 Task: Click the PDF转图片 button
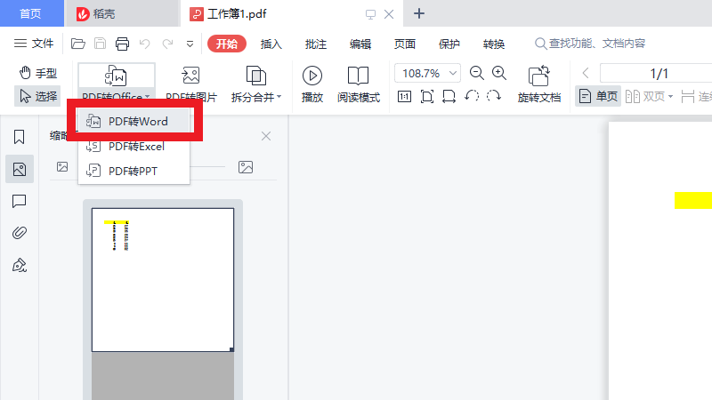190,84
